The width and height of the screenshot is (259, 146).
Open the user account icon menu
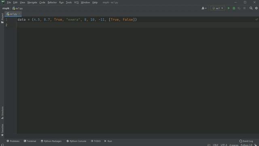coord(204,8)
